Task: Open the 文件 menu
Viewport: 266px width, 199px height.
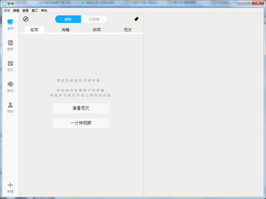Action: click(x=7, y=11)
